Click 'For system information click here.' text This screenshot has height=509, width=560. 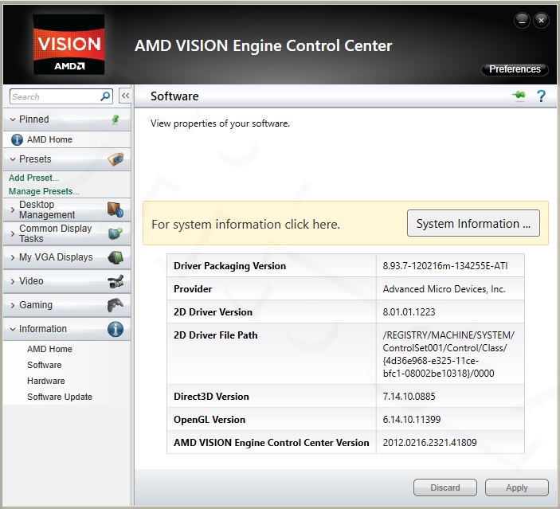pos(245,225)
